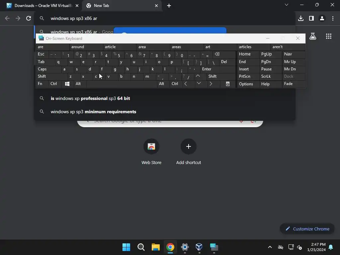This screenshot has height=255, width=340.
Task: Open Chrome downloads icon
Action: point(300,19)
